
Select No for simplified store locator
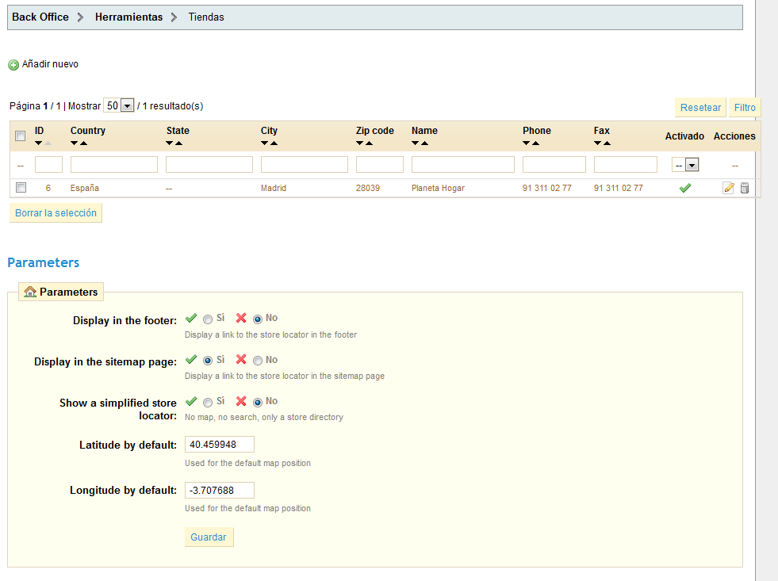[x=258, y=402]
